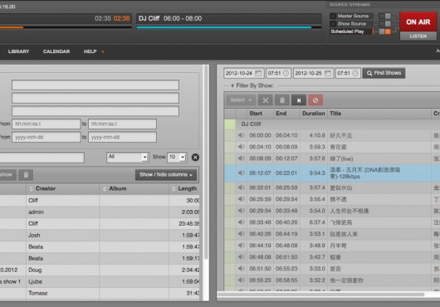Click speaker icon in 06:00:00 row

tap(241, 135)
